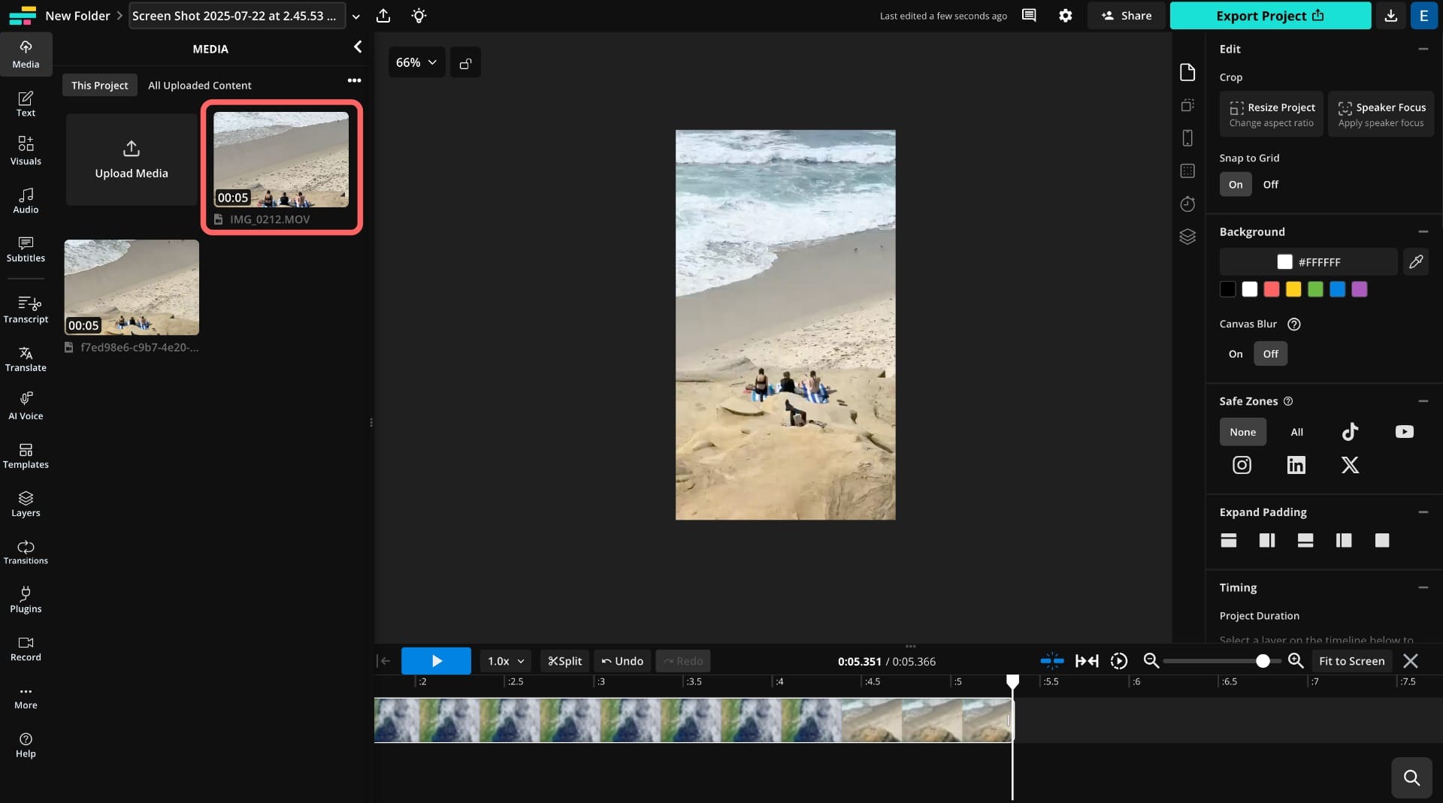Open the Record panel
The image size is (1443, 803).
pyautogui.click(x=26, y=648)
